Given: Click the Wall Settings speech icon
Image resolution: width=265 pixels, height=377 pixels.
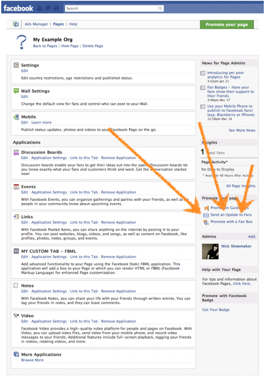Looking at the screenshot, I should point(16,91).
